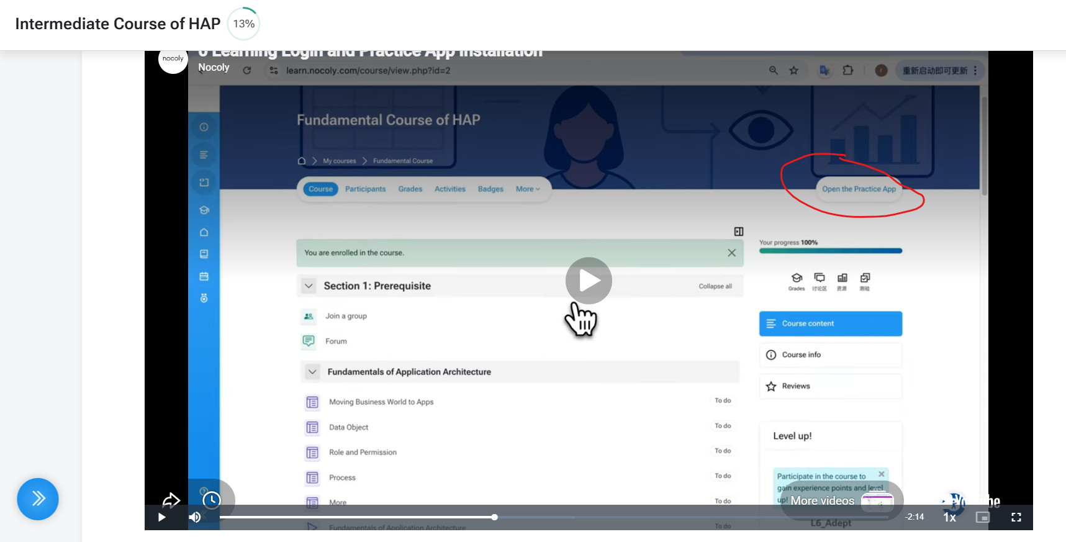Click the large center play button
1066x542 pixels.
point(589,281)
